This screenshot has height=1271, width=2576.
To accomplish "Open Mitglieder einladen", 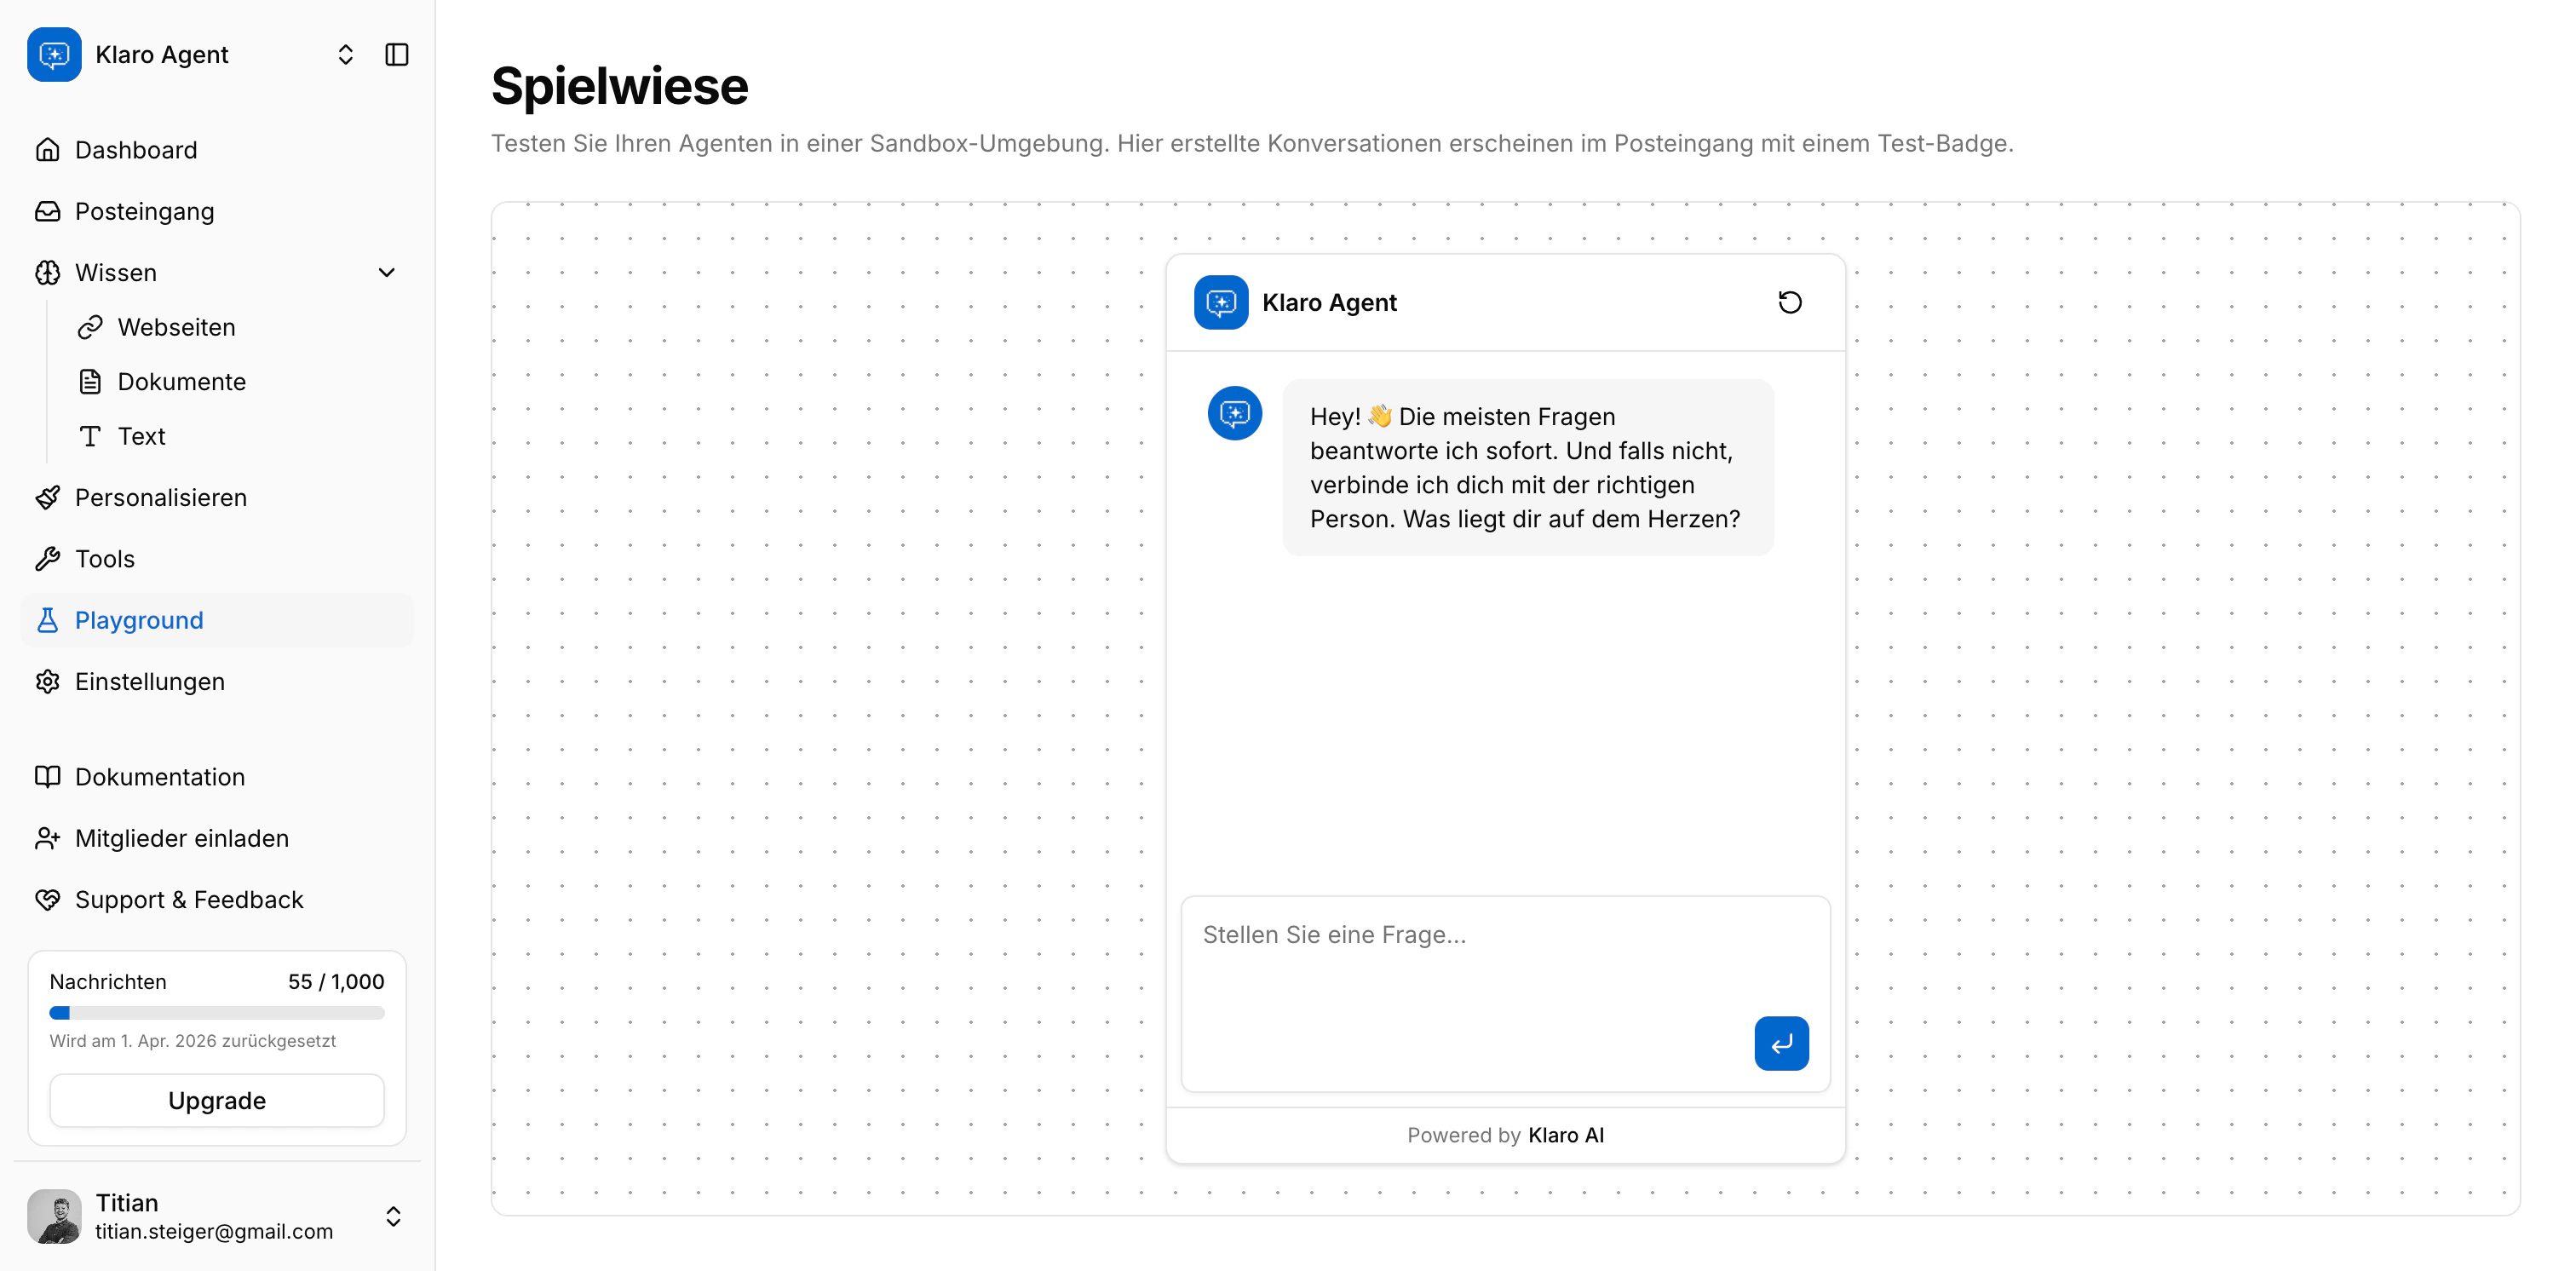I will click(x=181, y=838).
